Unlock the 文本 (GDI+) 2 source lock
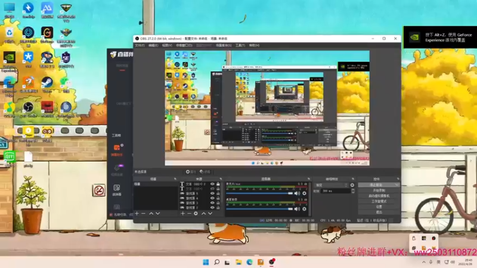Screen dimensions: 477x268 [218, 184]
